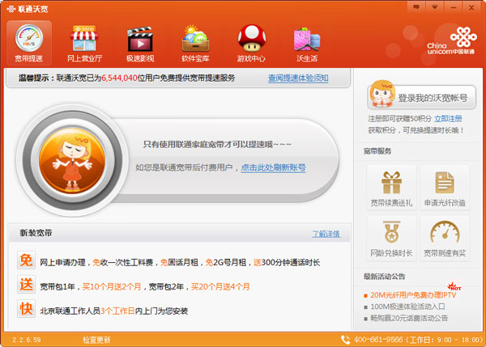The width and height of the screenshot is (486, 347).
Task: Open 畅购赢20元话费活动公告 announcement
Action: [409, 318]
